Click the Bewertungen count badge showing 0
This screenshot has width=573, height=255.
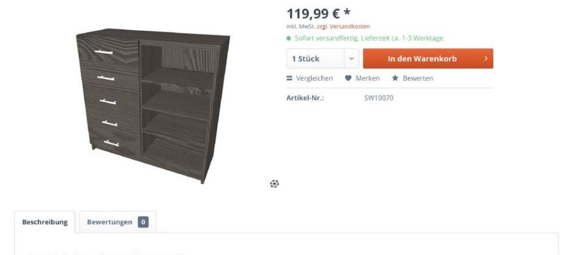click(143, 222)
